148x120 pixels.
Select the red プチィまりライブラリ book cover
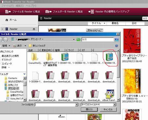[132, 41]
